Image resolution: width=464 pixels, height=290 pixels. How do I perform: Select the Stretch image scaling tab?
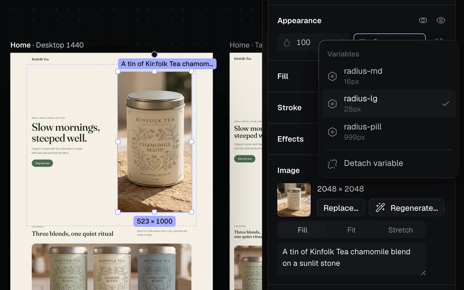(400, 230)
